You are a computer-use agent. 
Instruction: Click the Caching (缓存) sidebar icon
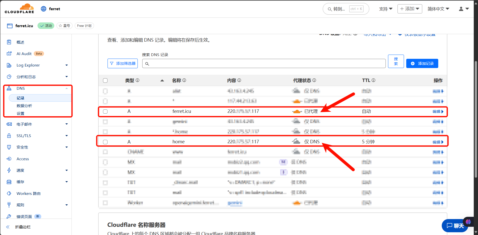pos(9,182)
